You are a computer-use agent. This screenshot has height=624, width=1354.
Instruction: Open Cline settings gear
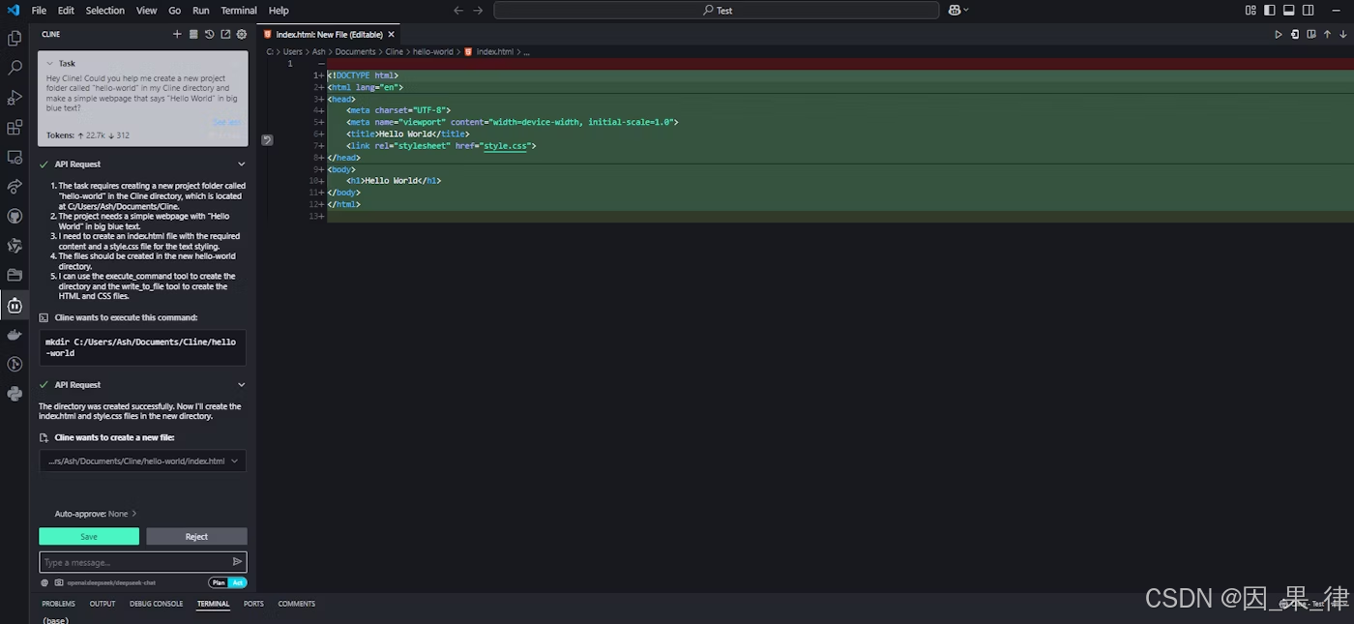(x=242, y=34)
